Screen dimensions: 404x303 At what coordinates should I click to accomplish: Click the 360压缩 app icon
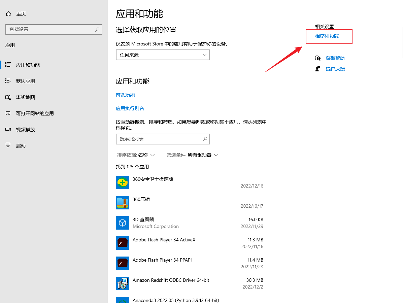(123, 203)
